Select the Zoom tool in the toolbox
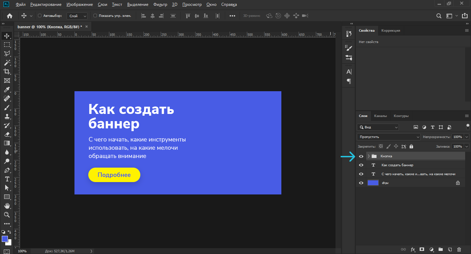The width and height of the screenshot is (471, 254). click(7, 215)
